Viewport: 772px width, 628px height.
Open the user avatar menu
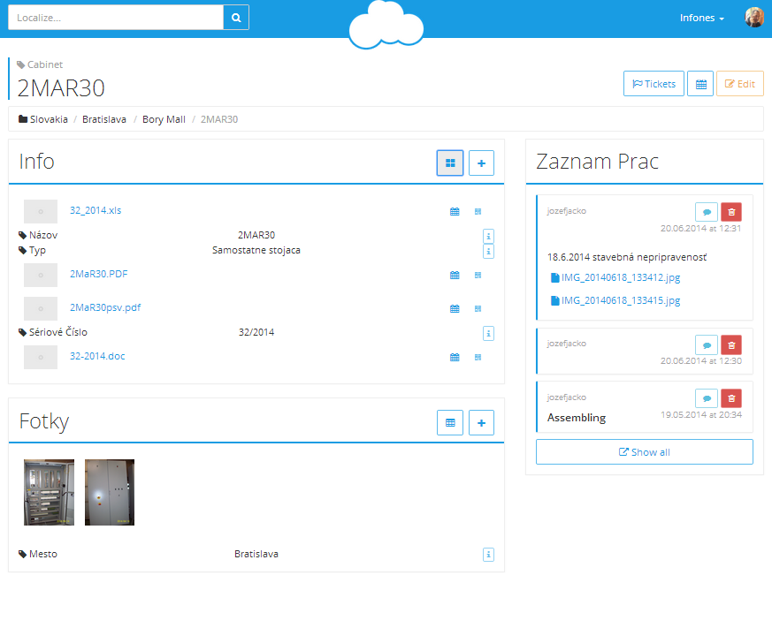753,18
